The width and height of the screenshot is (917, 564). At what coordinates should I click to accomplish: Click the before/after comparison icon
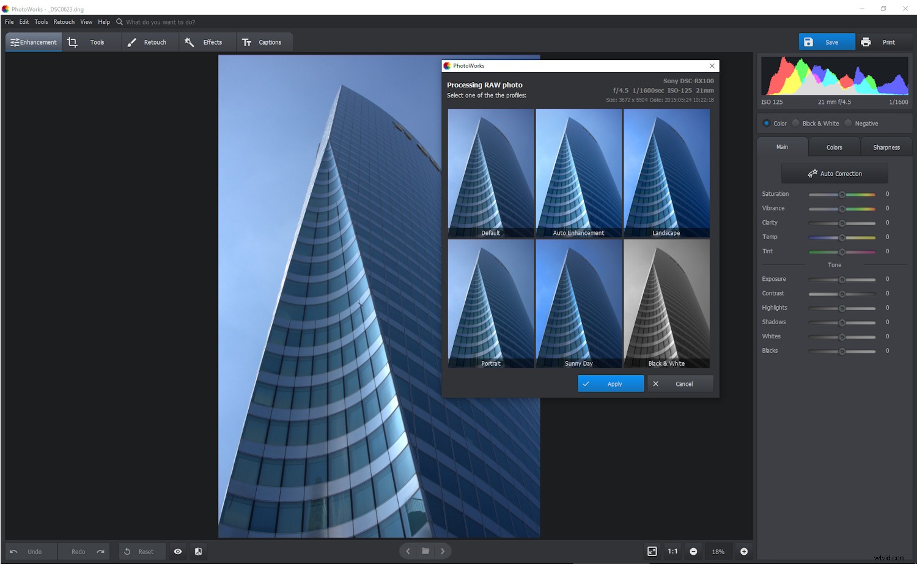[x=198, y=551]
